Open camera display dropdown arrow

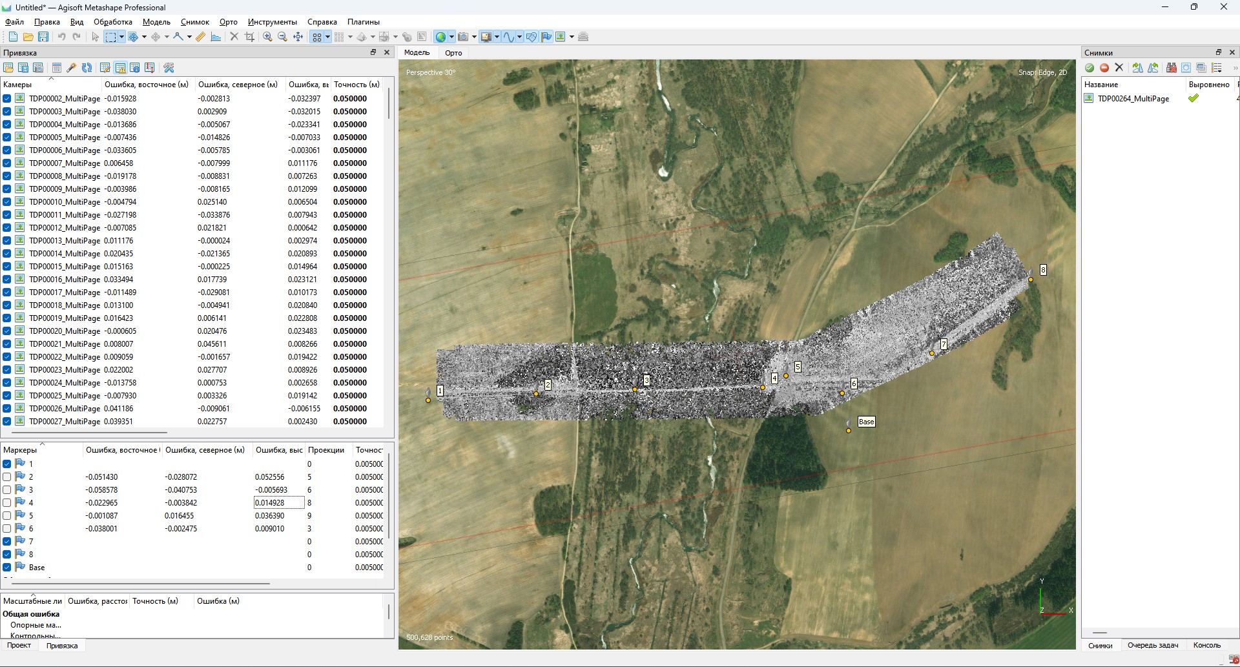pos(474,37)
